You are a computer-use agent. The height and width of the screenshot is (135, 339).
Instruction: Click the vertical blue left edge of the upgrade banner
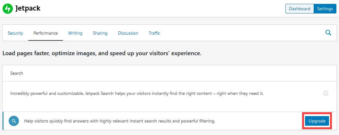(3, 121)
